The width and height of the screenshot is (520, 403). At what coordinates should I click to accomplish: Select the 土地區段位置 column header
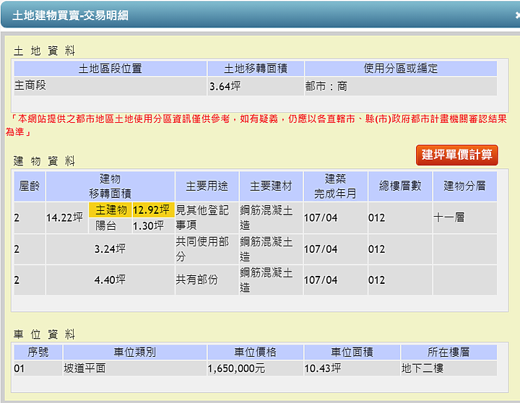(x=110, y=69)
